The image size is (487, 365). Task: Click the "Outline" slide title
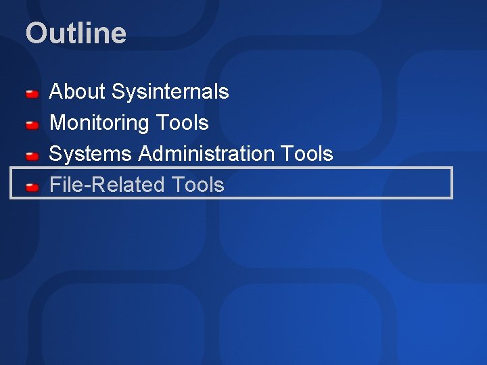[76, 32]
